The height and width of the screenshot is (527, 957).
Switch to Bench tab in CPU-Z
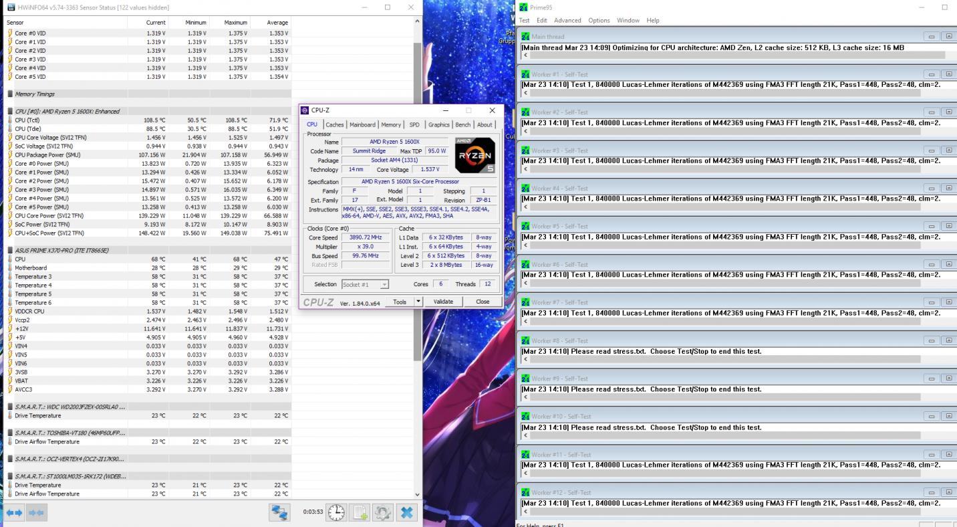[463, 124]
